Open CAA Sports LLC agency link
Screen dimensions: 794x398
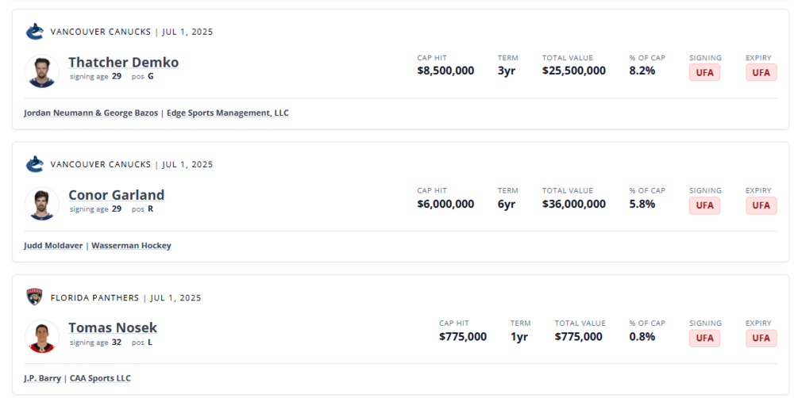(100, 378)
